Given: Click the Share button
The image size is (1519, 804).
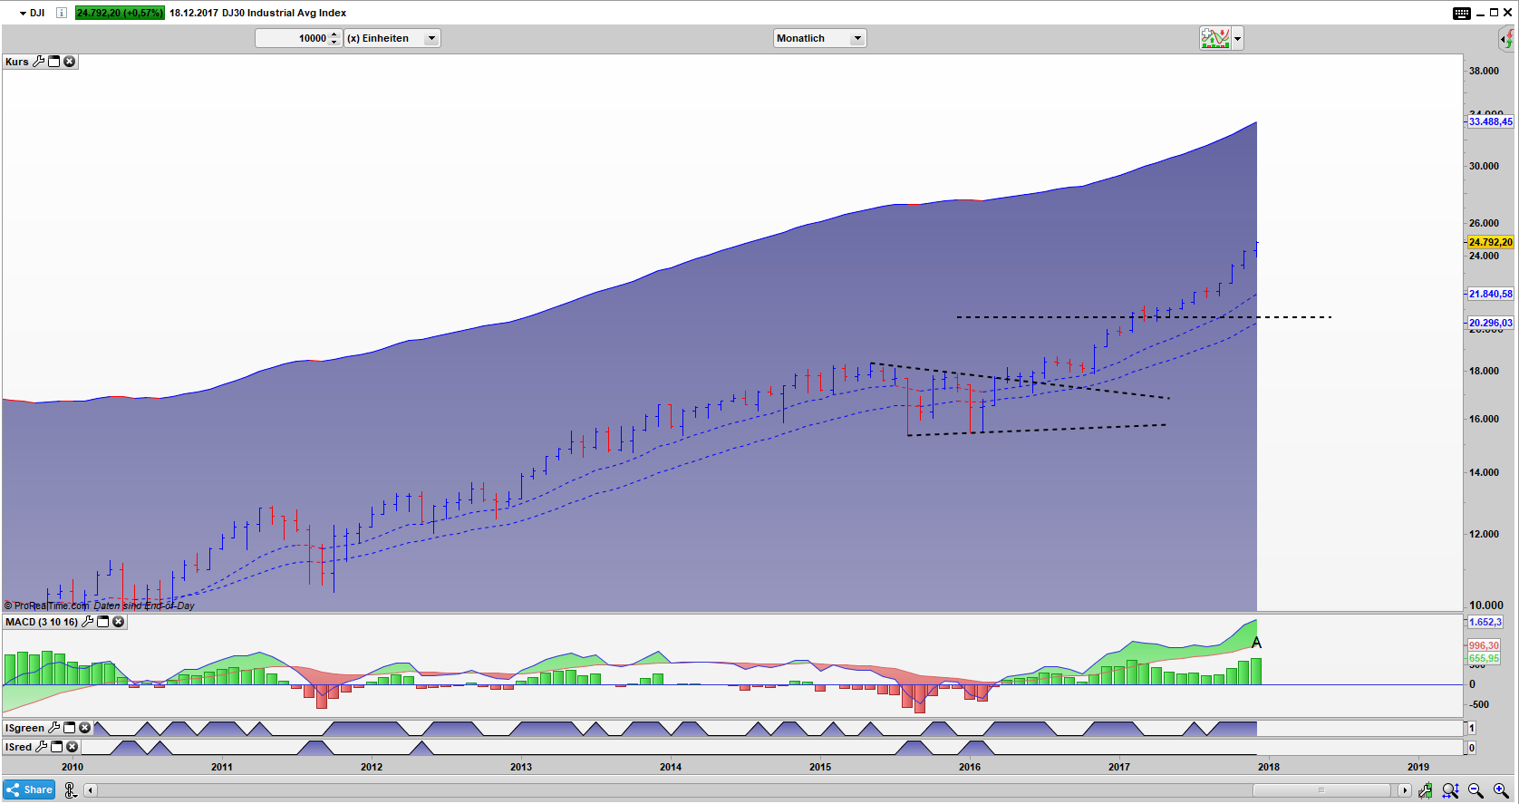Looking at the screenshot, I should click(29, 789).
